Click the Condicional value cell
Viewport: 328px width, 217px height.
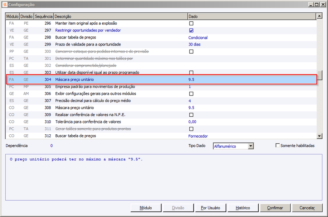pyautogui.click(x=198, y=38)
